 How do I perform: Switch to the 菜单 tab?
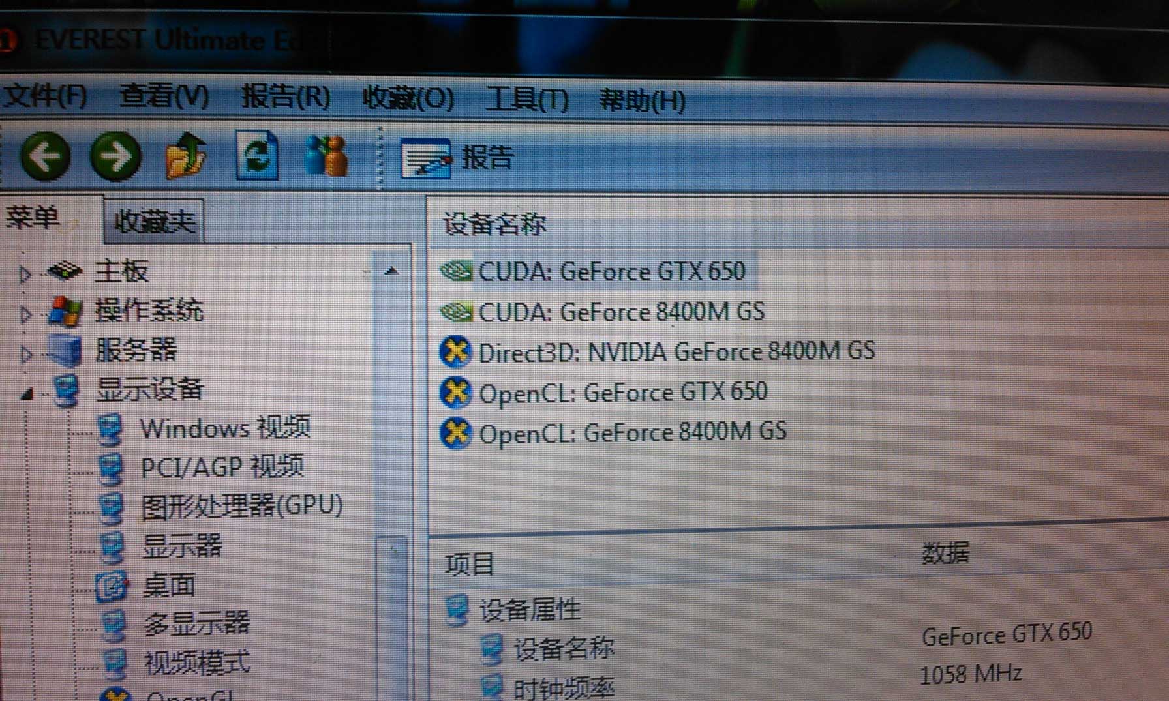(33, 216)
